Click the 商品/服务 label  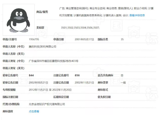[42, 12]
